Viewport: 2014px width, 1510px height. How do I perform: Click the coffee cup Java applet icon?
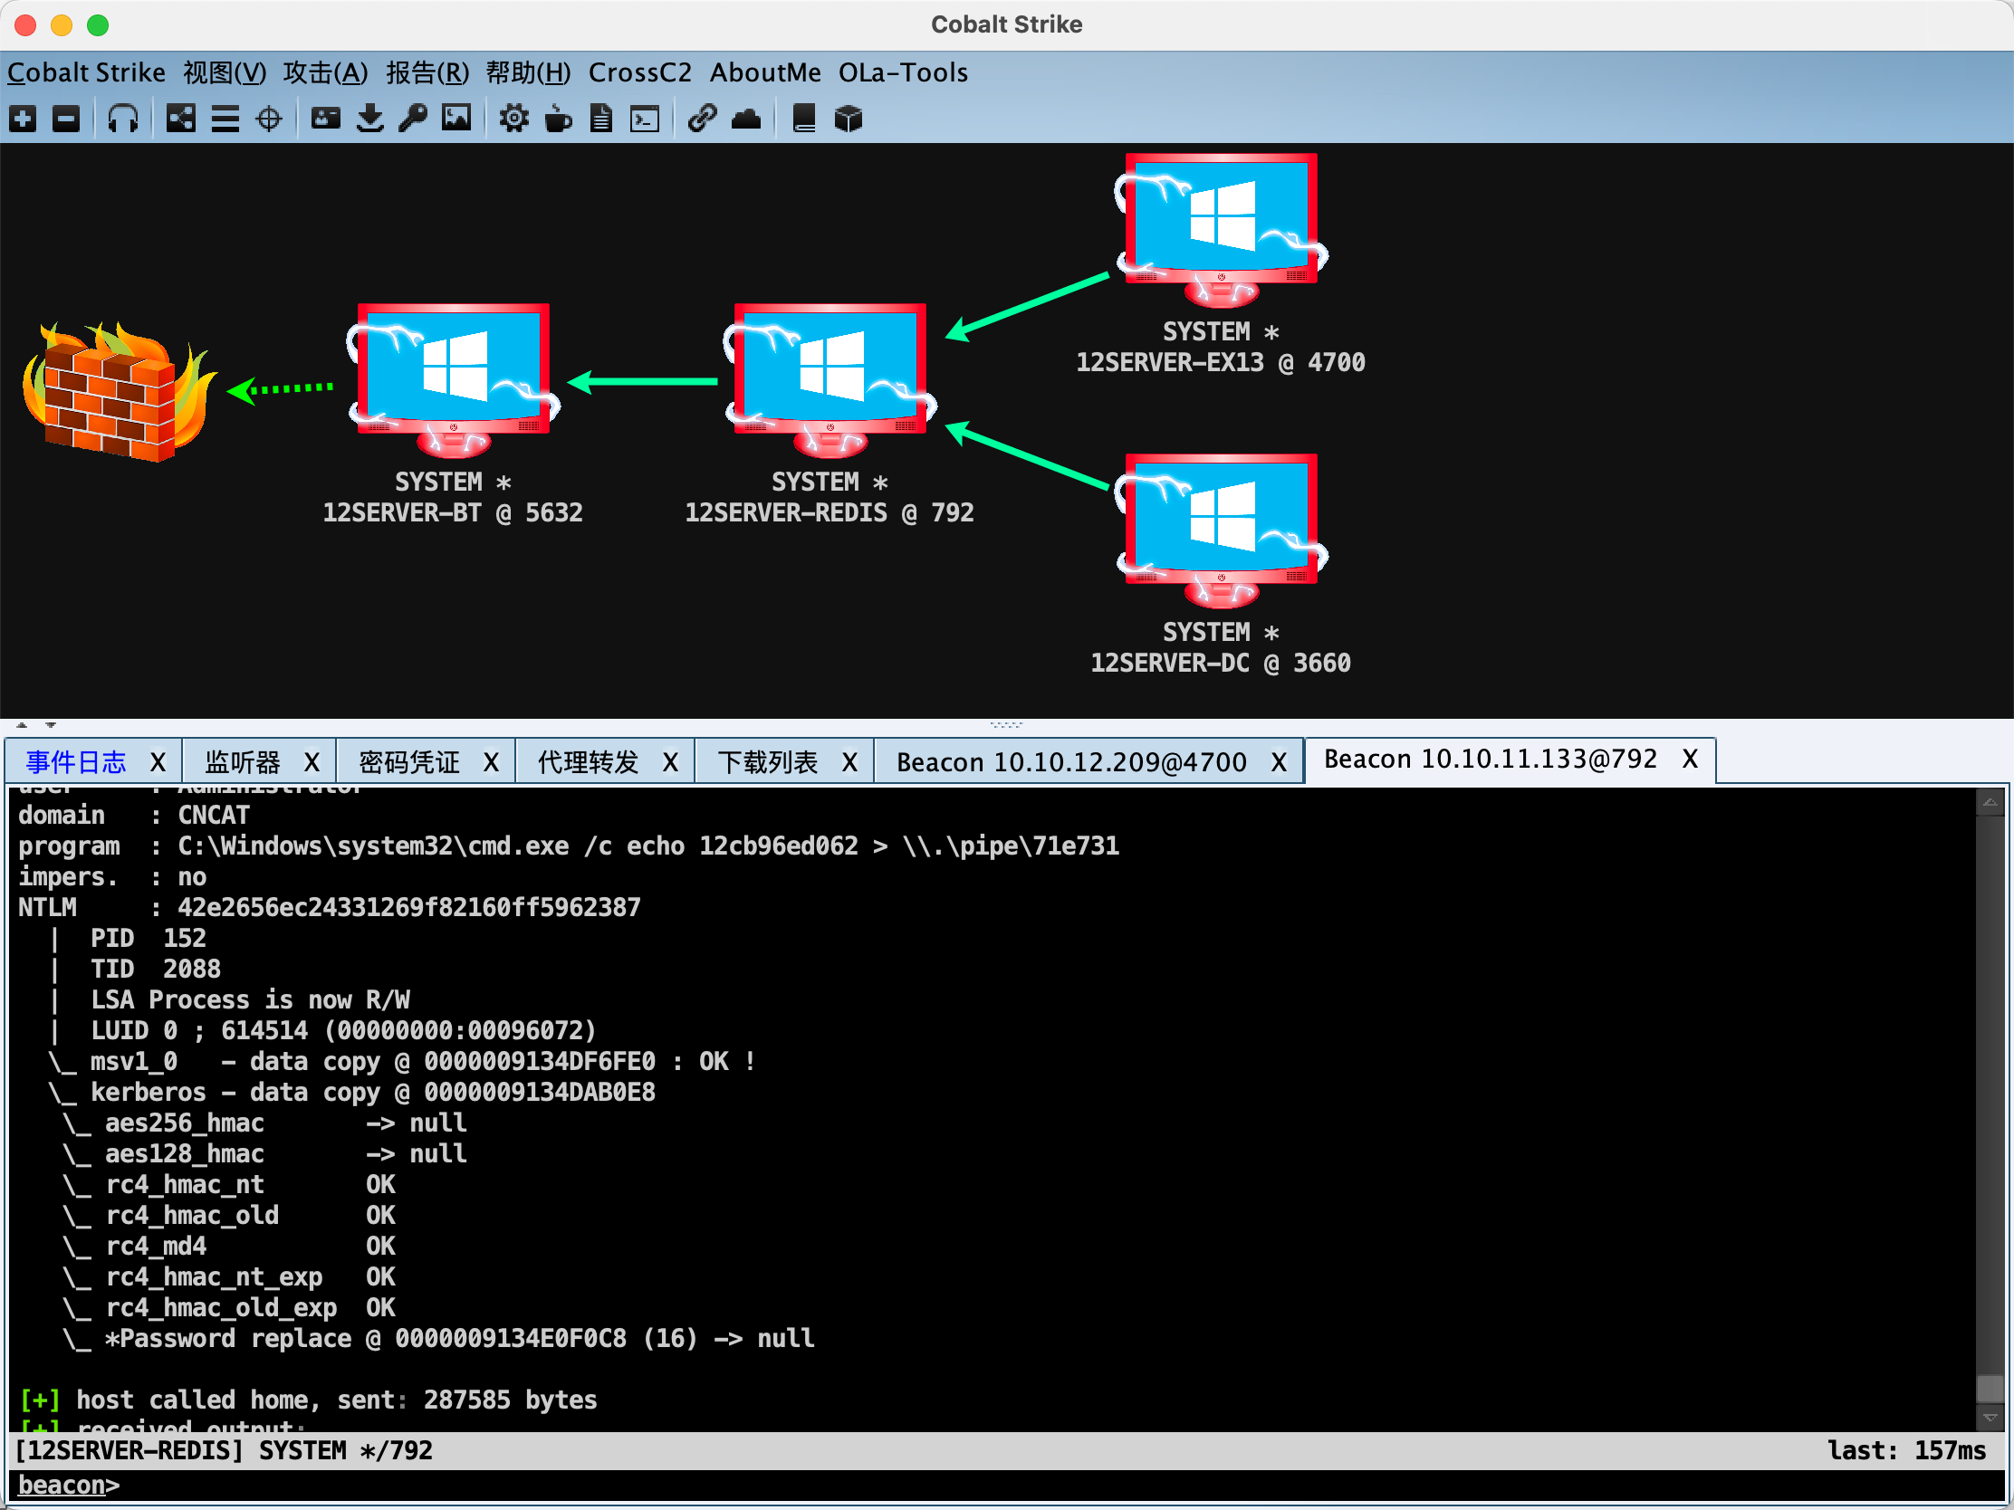pos(557,119)
